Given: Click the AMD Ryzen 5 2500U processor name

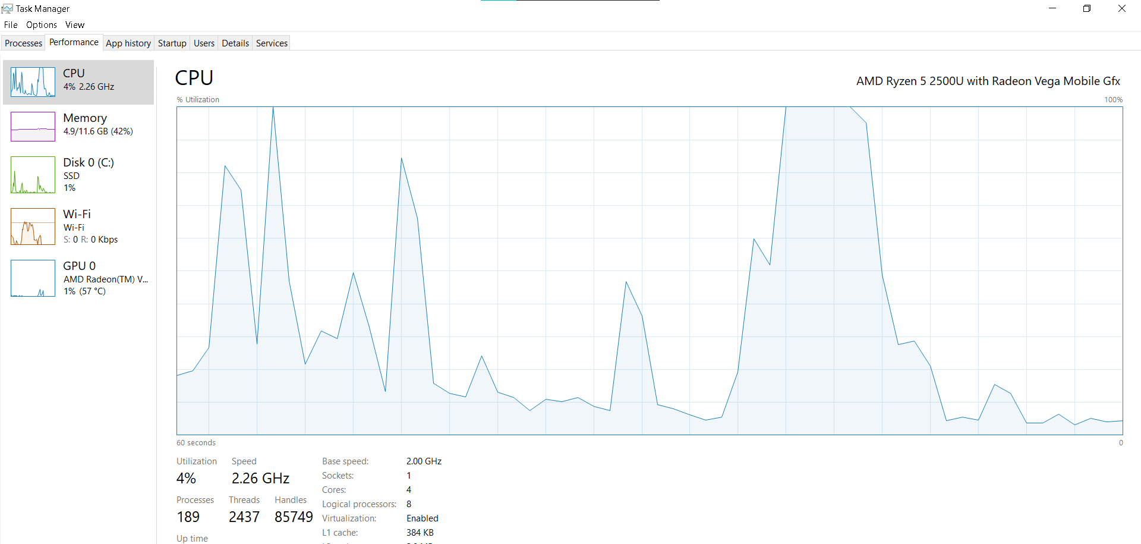Looking at the screenshot, I should (x=988, y=81).
